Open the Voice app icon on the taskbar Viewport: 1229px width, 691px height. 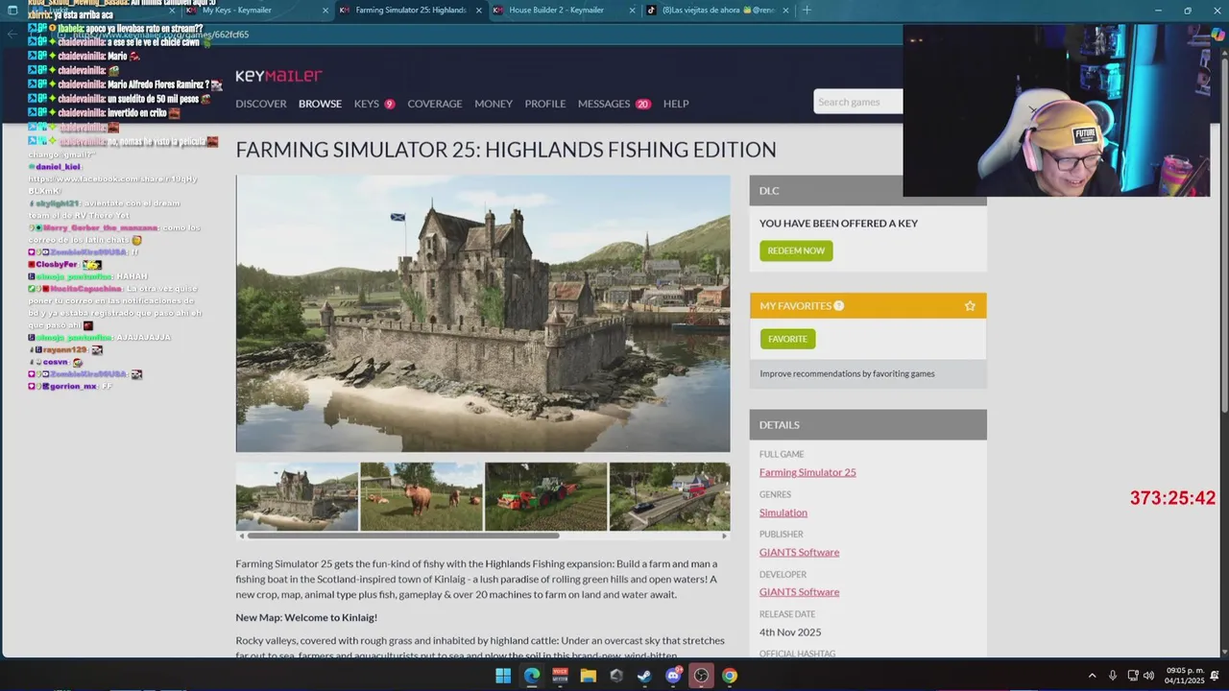click(x=560, y=676)
